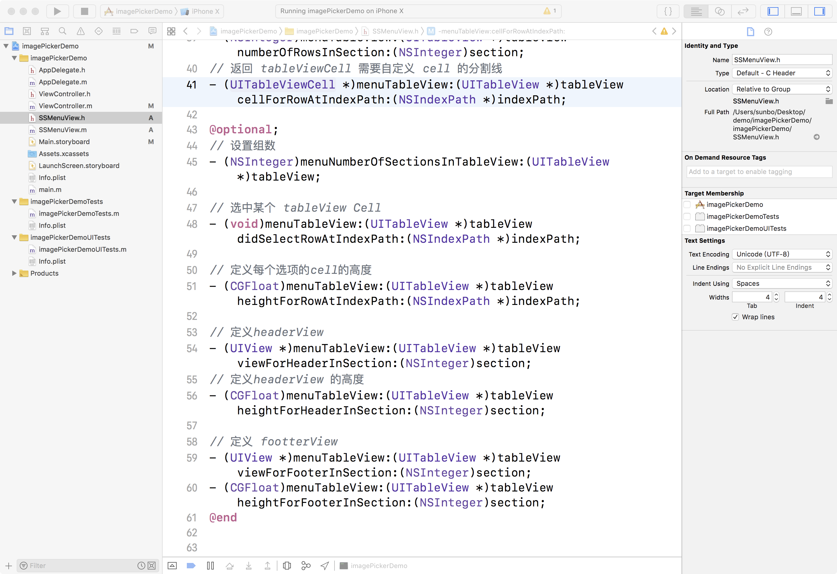The image size is (837, 574).
Task: Increase Tab width with stepper
Action: click(x=776, y=295)
